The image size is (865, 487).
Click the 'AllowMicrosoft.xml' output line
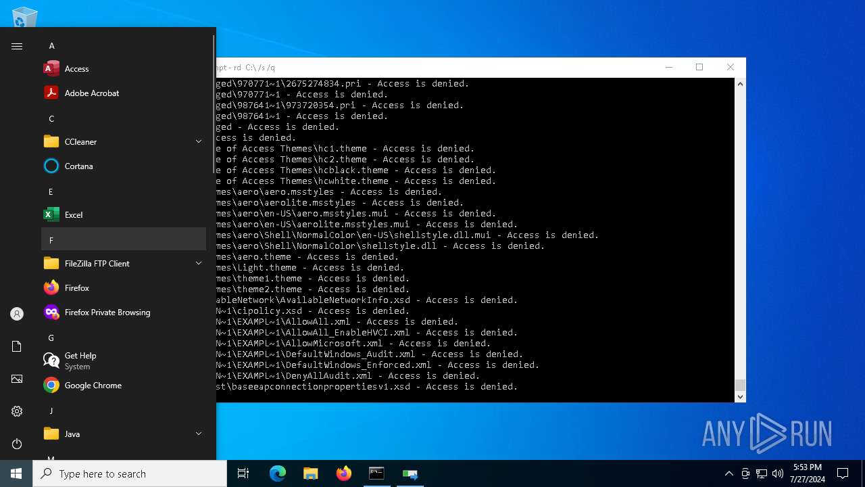click(353, 344)
